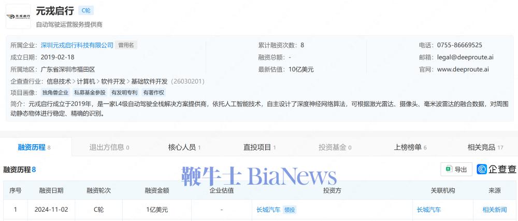
Task: Click the 有著作权 tag
Action: tap(153, 92)
